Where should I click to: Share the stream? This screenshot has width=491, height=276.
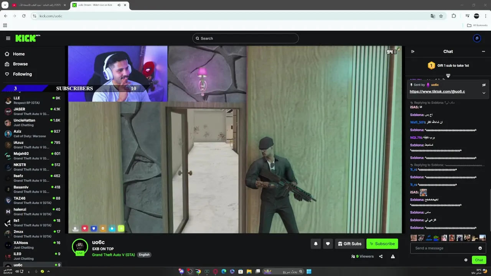click(381, 256)
